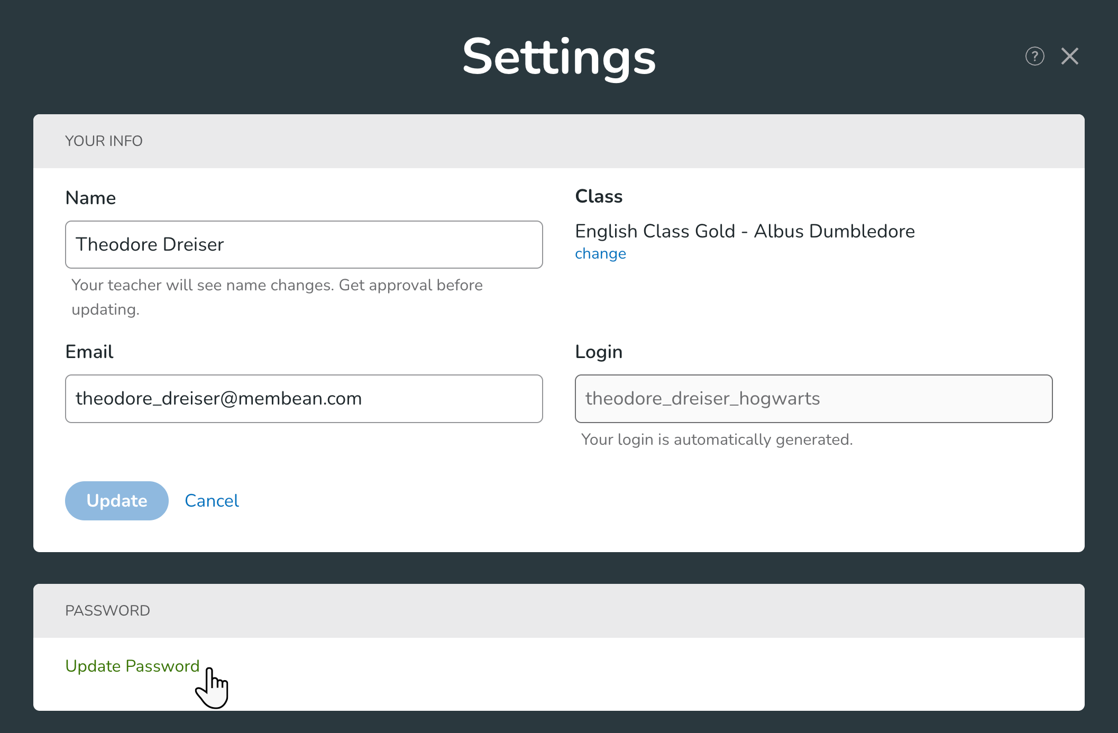Click the Name field containing Theodore Dreiser
1118x733 pixels.
click(304, 244)
